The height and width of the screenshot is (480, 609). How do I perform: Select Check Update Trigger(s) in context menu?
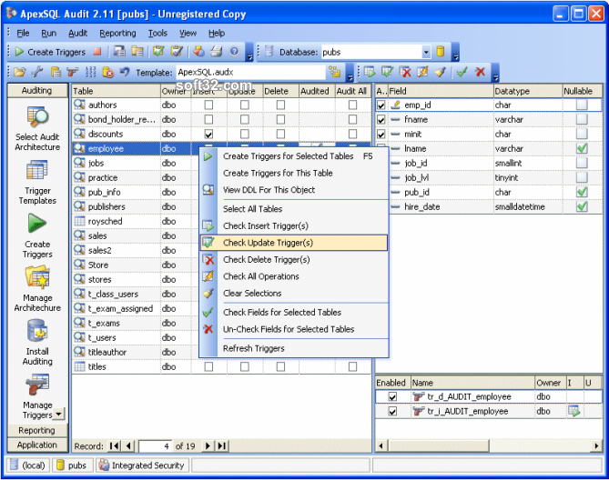(294, 243)
